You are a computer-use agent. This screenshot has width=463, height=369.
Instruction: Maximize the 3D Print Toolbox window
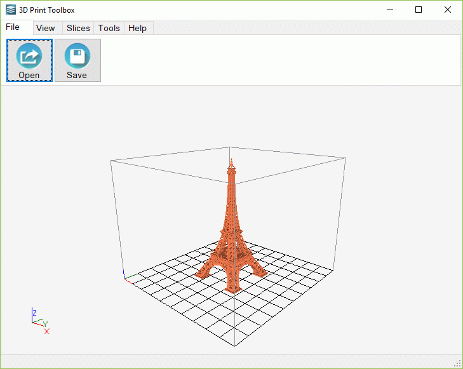click(x=419, y=10)
